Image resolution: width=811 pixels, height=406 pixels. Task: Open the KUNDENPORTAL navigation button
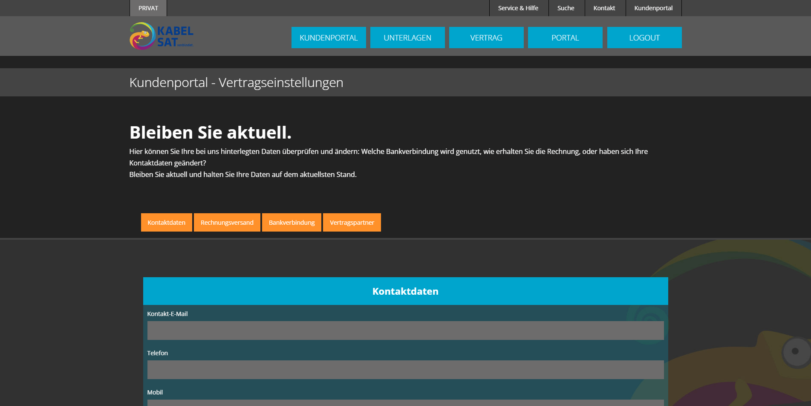click(328, 38)
